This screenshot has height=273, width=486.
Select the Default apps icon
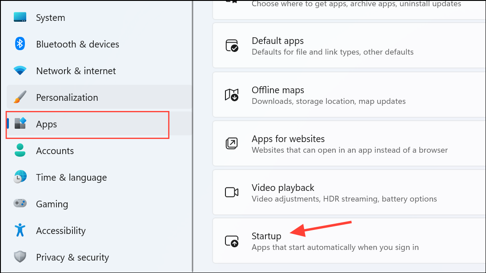[x=232, y=45]
